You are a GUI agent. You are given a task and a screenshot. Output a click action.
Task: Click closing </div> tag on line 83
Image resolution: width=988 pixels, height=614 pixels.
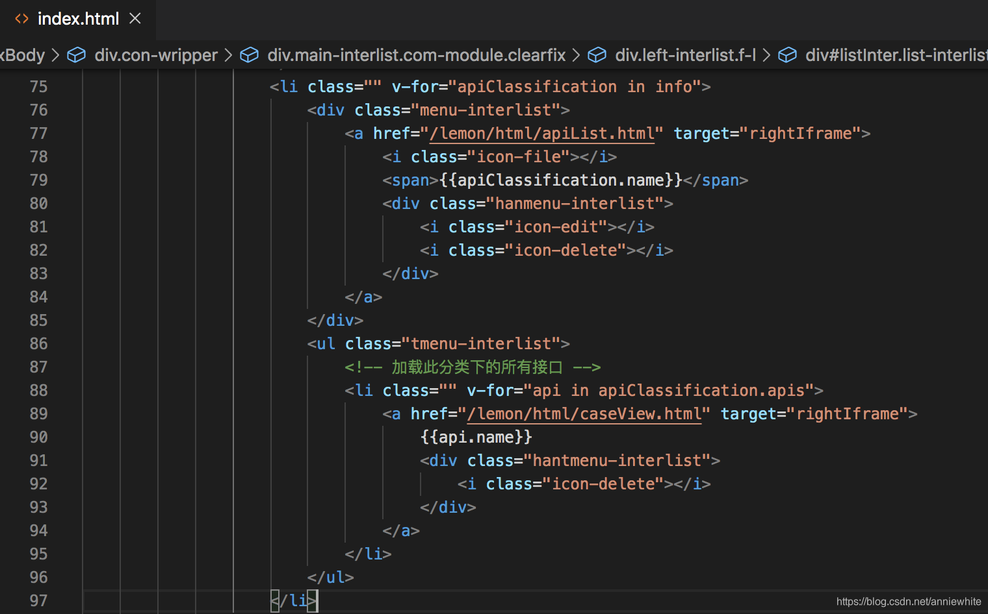[410, 274]
